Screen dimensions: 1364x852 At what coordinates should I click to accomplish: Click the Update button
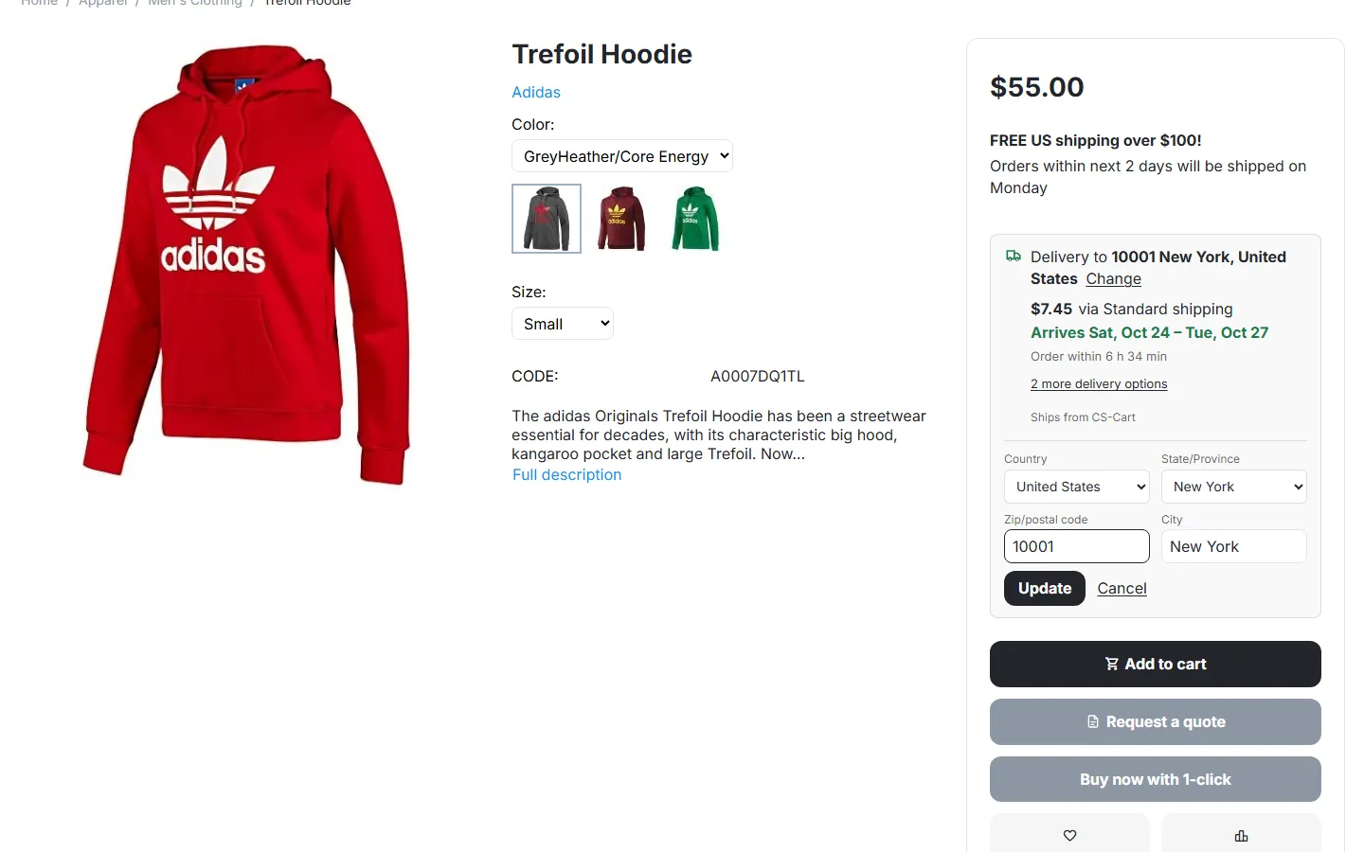click(1045, 588)
